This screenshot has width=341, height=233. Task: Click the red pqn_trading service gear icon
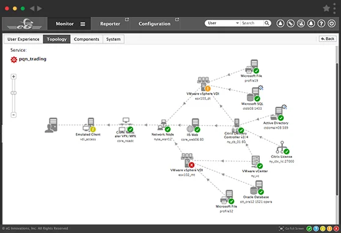pyautogui.click(x=13, y=60)
